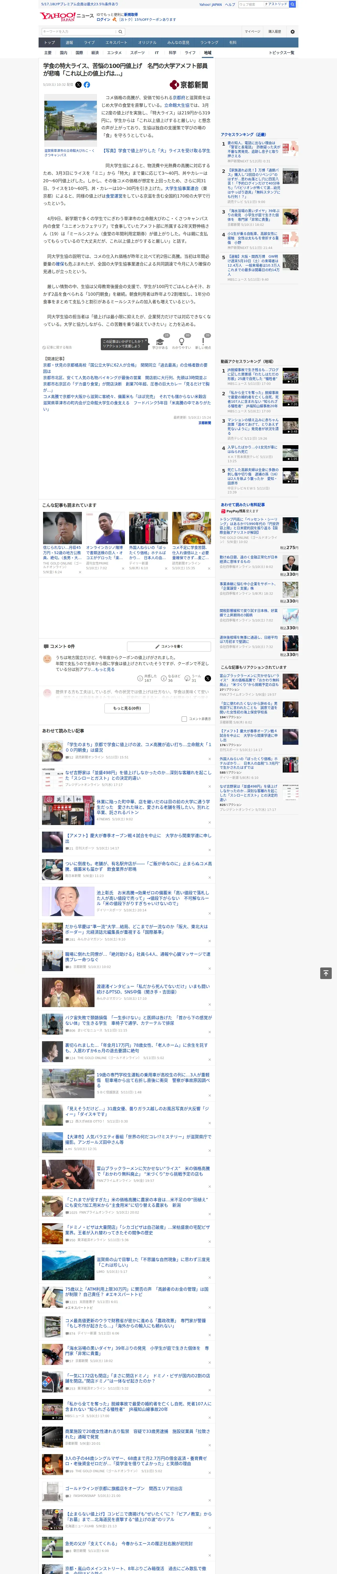Open トピックス一覧 link

pyautogui.click(x=281, y=52)
